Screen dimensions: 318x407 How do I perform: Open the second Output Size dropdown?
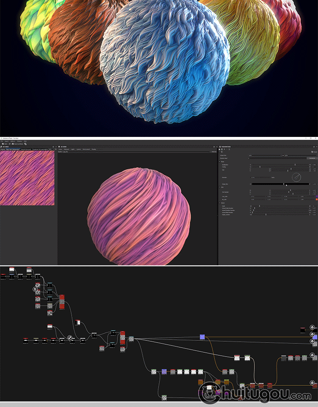click(301, 156)
